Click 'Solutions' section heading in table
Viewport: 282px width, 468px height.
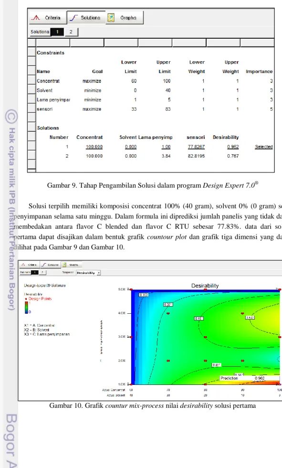tap(48, 128)
